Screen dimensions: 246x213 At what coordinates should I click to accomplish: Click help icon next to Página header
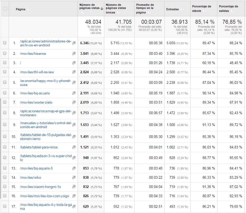(29, 9)
